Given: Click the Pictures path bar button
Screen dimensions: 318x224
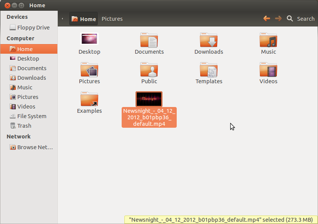Looking at the screenshot, I should click(112, 19).
